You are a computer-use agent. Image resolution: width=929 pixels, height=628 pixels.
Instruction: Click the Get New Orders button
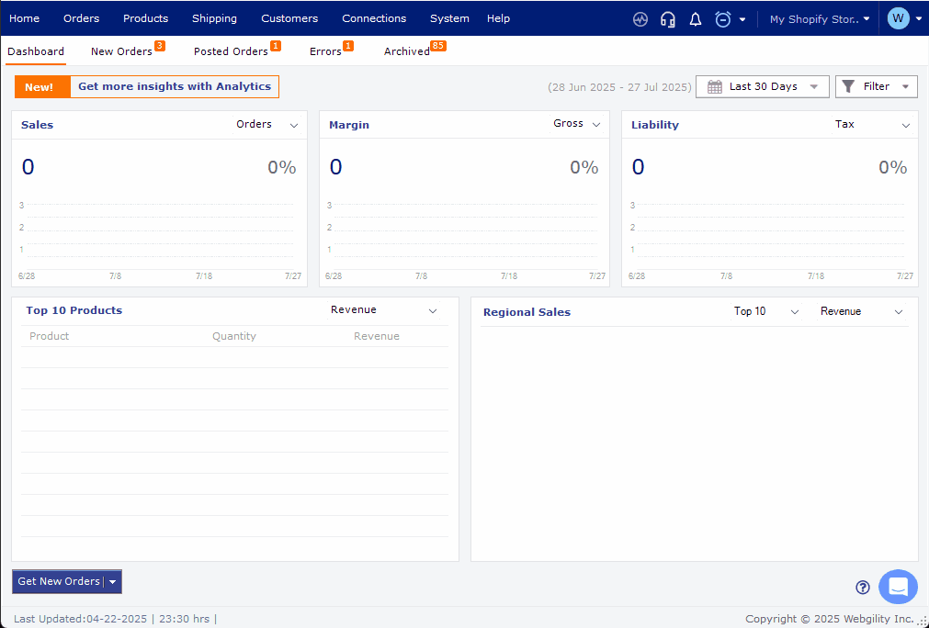pos(59,582)
